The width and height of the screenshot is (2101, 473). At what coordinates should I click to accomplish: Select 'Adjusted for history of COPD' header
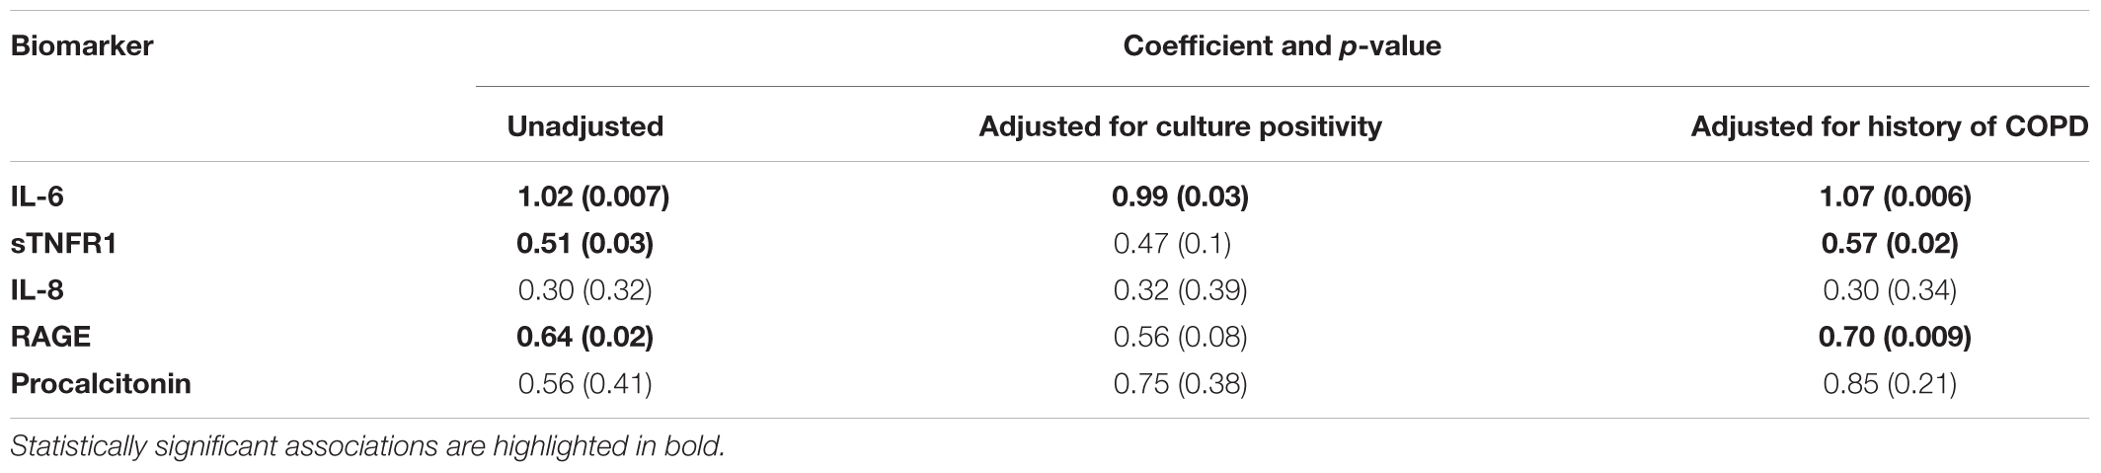[1889, 126]
